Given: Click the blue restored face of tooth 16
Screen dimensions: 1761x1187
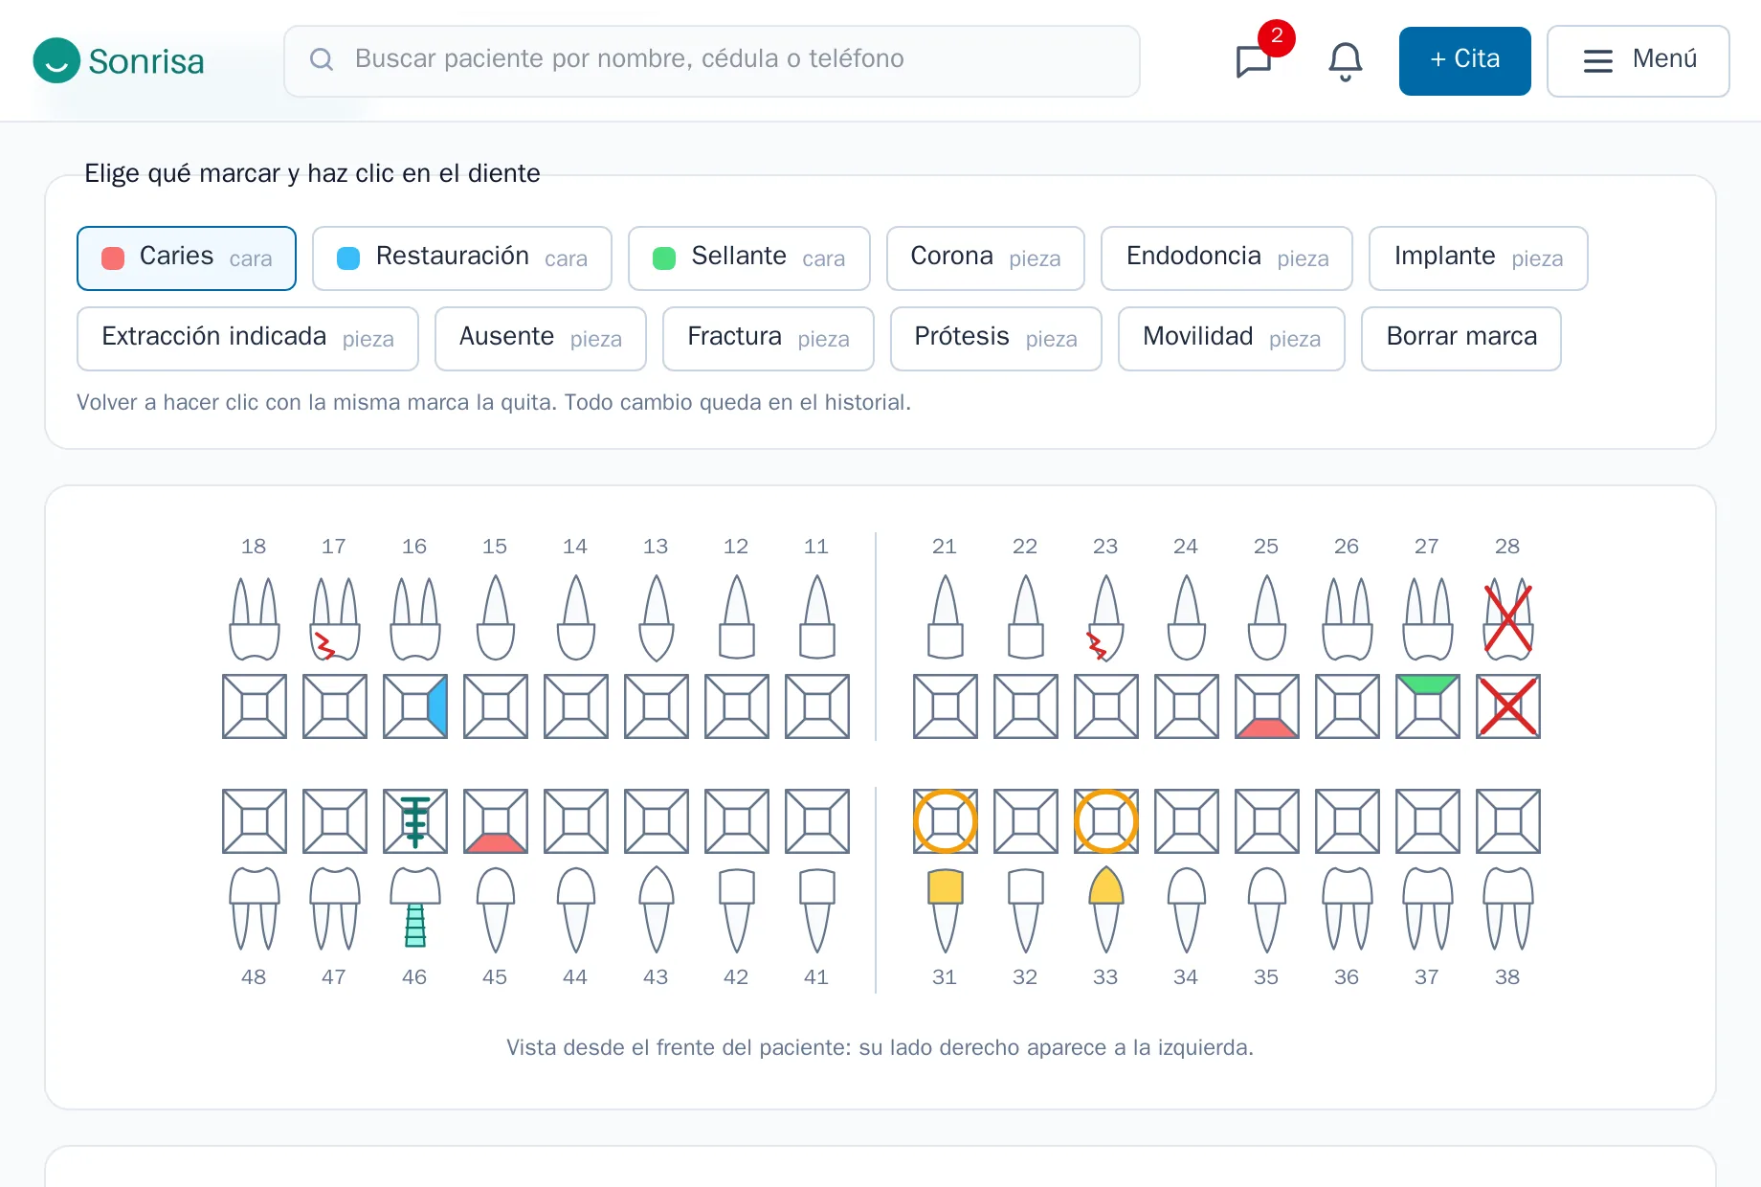Looking at the screenshot, I should pyautogui.click(x=438, y=706).
